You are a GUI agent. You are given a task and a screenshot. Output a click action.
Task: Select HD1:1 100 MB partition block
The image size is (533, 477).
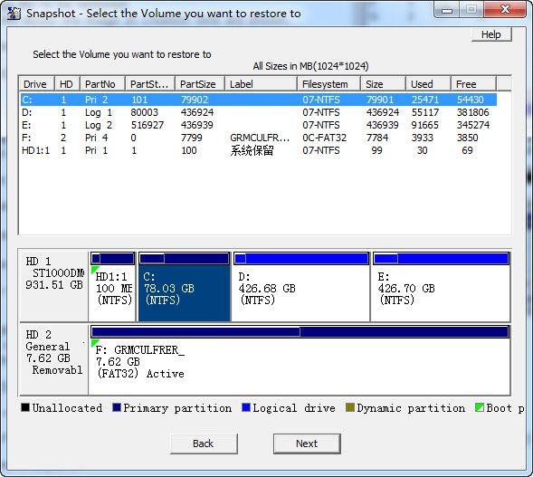point(112,287)
